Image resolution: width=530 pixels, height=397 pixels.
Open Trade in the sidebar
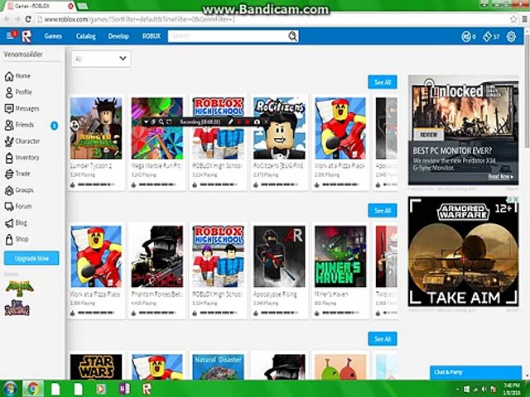click(x=17, y=174)
